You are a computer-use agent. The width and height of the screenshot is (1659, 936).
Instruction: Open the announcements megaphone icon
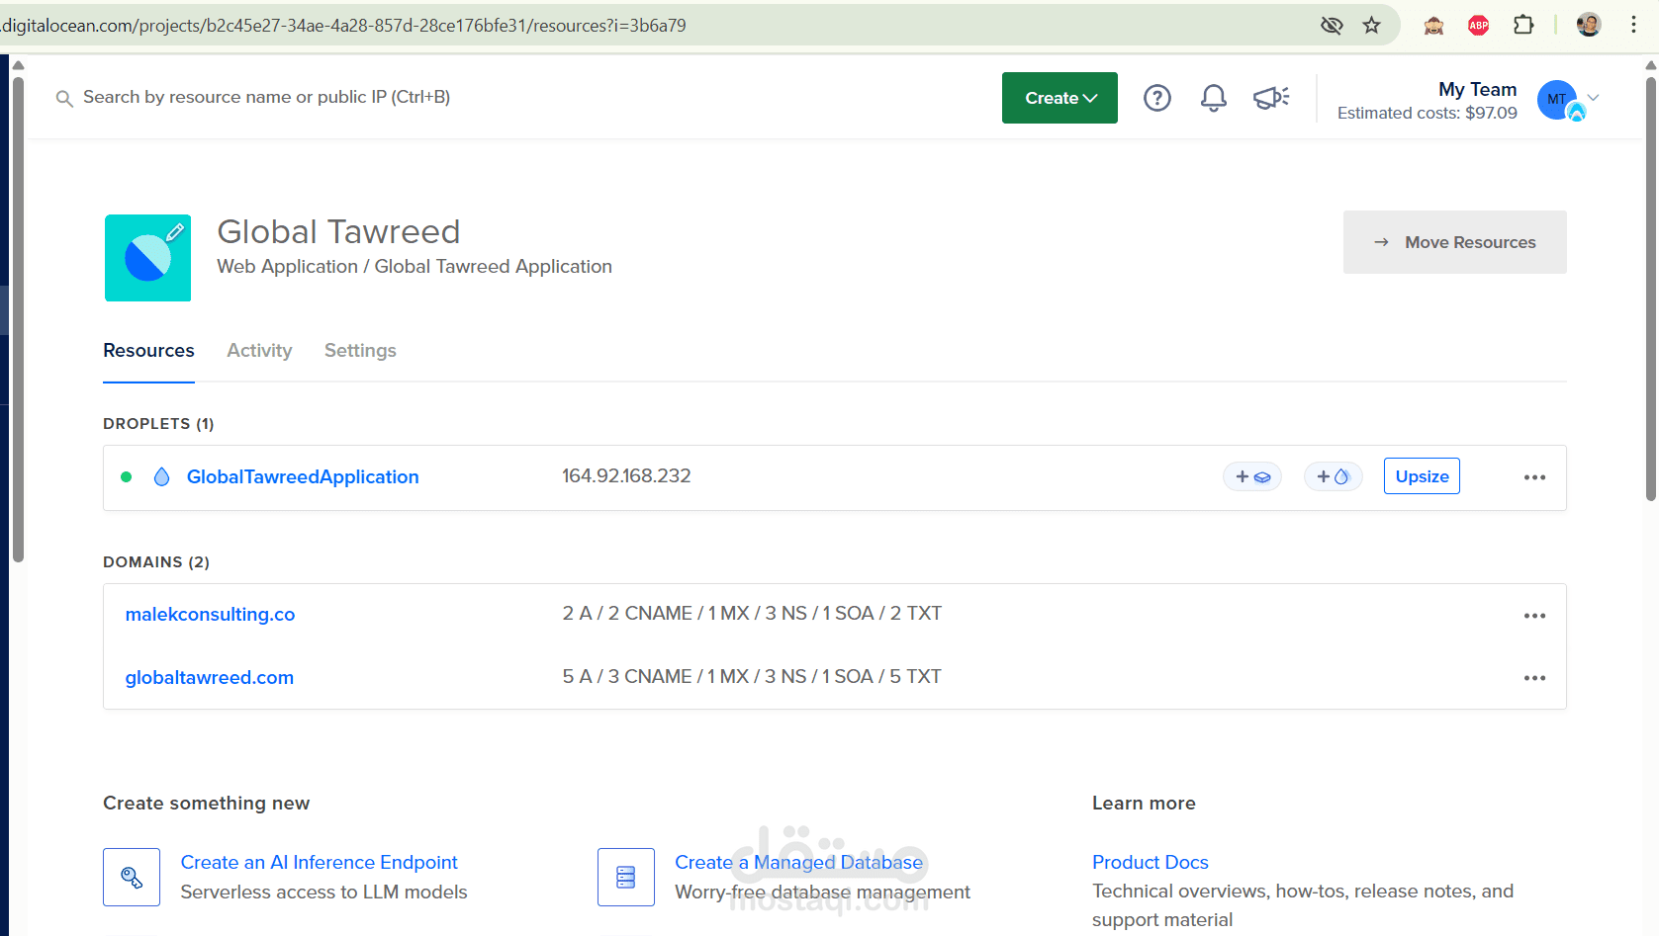pos(1271,98)
